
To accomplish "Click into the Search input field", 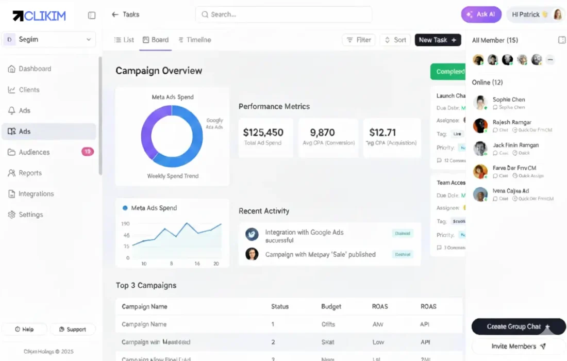I will click(283, 14).
